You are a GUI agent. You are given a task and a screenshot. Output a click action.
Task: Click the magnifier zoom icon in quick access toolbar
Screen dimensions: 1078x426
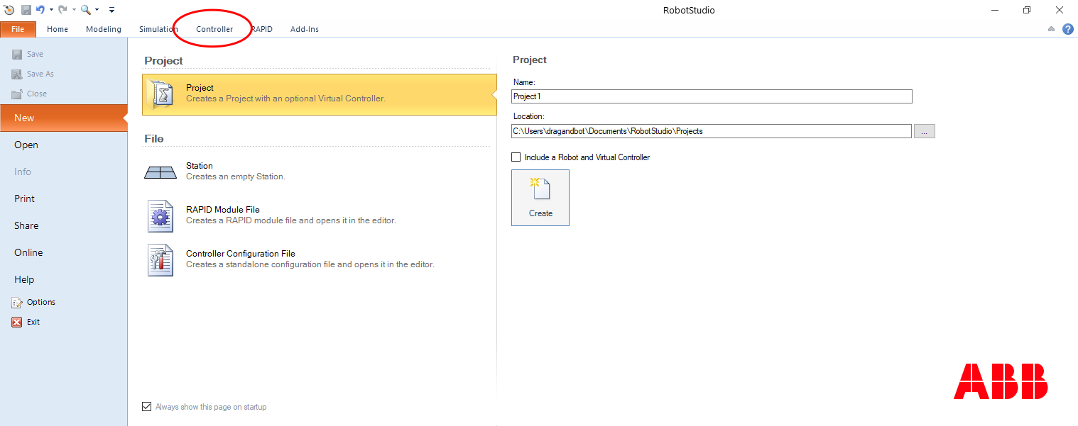click(85, 10)
